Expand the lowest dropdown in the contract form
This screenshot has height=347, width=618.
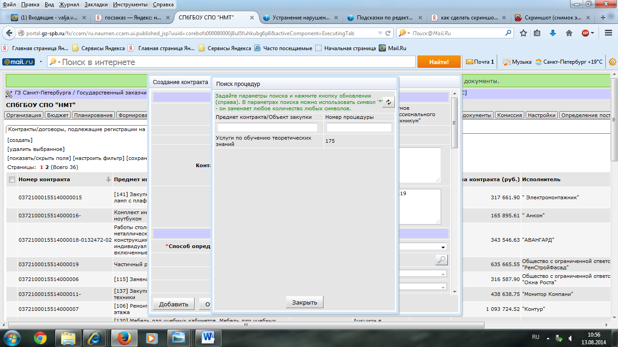443,286
